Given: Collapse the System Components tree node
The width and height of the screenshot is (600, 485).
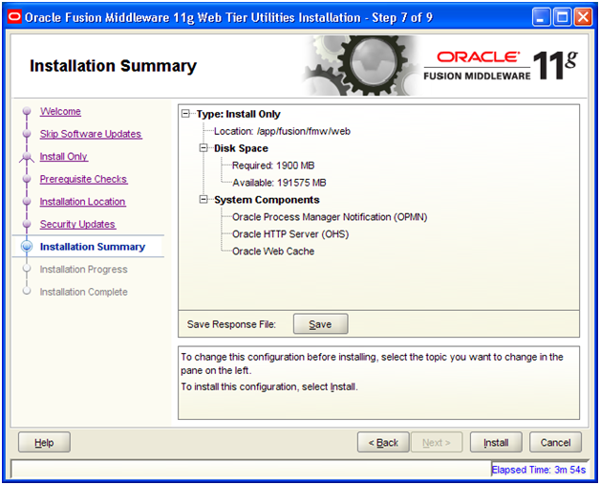Looking at the screenshot, I should 204,200.
